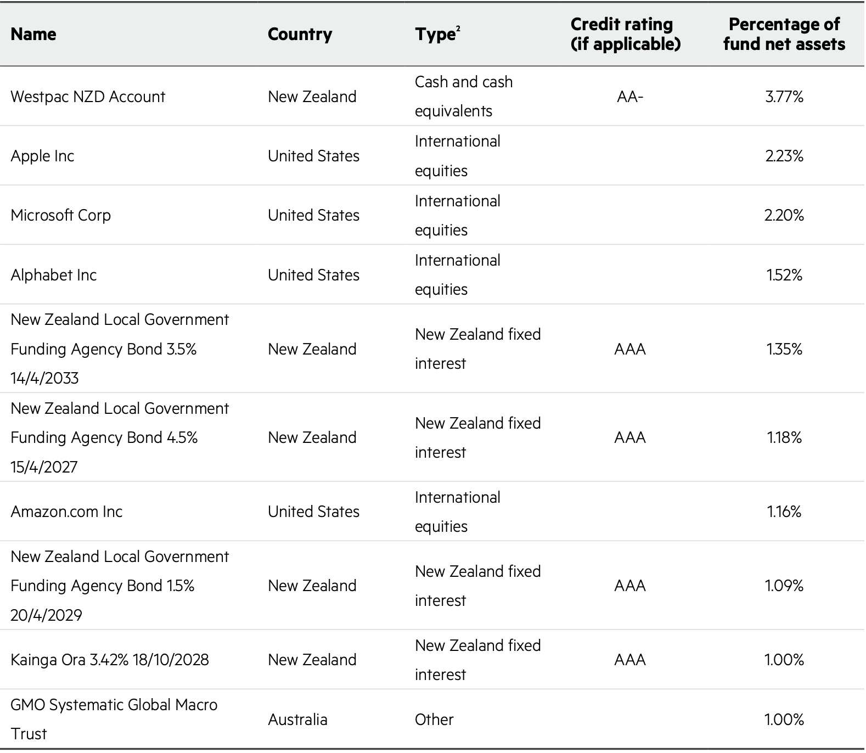This screenshot has width=866, height=753.
Task: Click the Australia country cell
Action: coord(297,720)
